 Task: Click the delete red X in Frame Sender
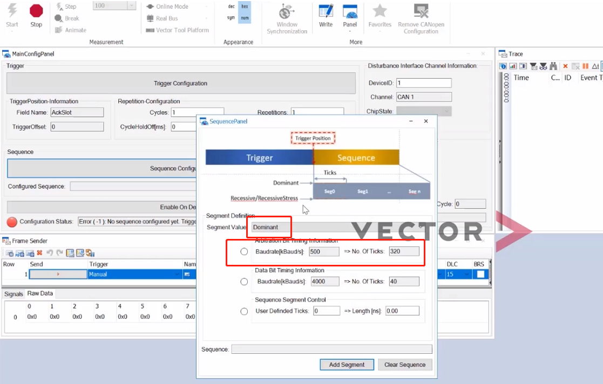pos(39,252)
